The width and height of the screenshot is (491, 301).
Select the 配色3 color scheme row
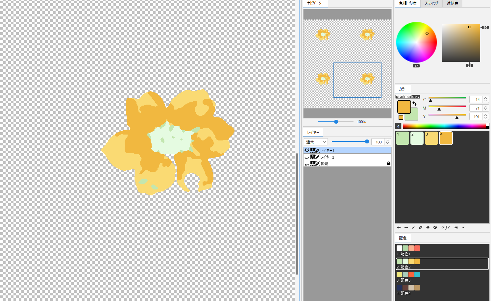pyautogui.click(x=442, y=277)
